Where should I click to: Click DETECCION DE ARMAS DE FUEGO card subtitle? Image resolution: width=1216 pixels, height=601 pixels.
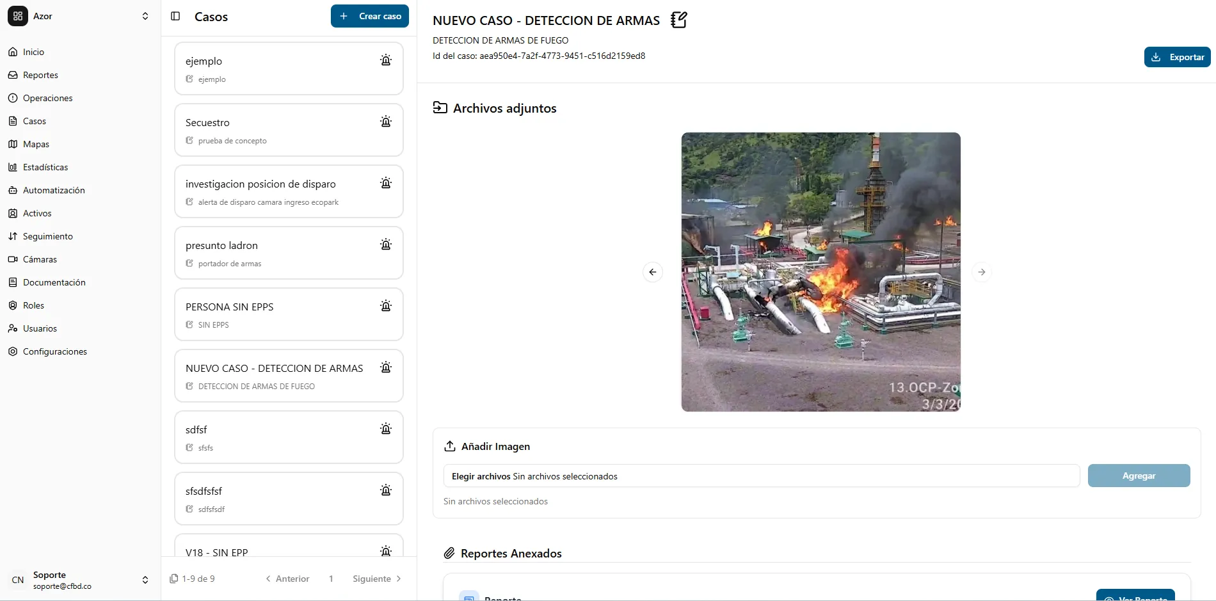257,387
